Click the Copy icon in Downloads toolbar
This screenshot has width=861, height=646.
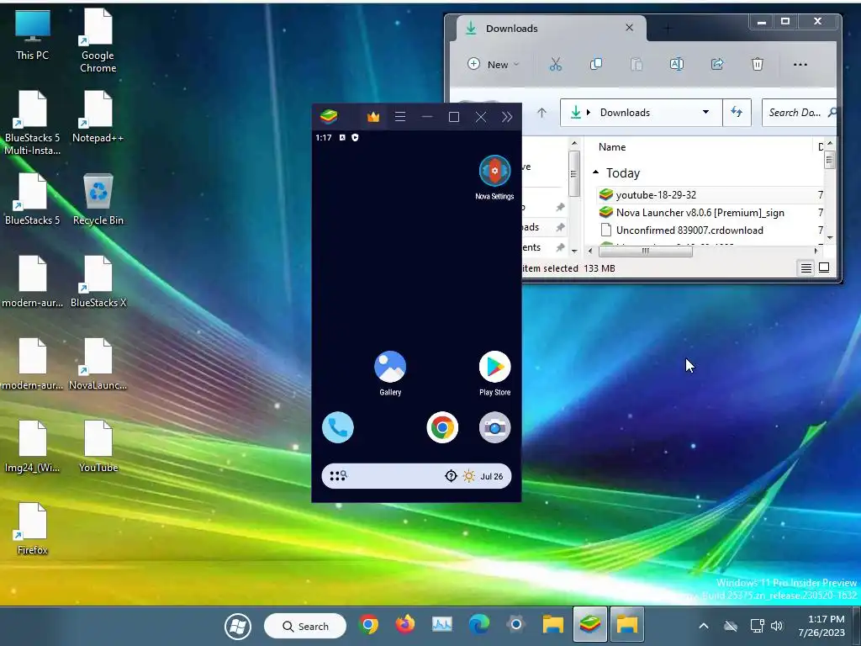point(596,64)
